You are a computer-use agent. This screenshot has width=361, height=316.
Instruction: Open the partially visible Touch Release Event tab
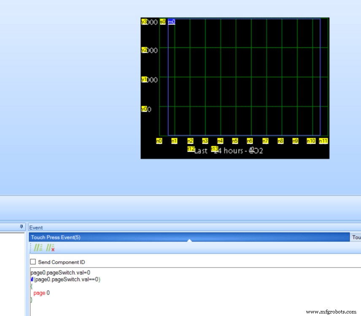click(357, 237)
